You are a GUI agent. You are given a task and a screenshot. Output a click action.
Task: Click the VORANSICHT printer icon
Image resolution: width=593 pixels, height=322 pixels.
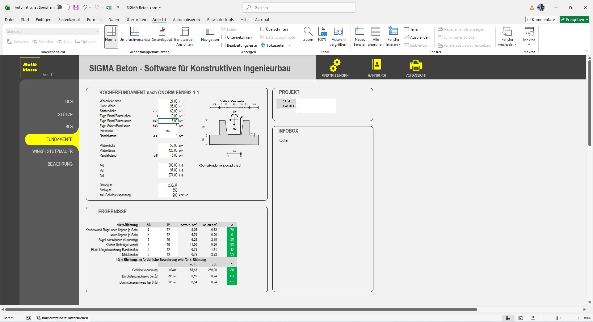point(416,65)
